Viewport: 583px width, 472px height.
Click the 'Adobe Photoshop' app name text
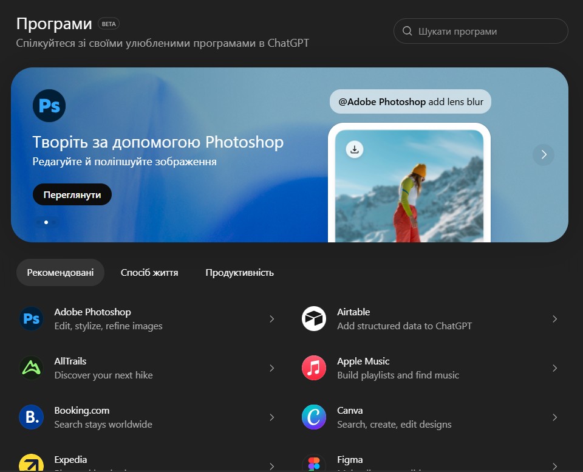(92, 312)
